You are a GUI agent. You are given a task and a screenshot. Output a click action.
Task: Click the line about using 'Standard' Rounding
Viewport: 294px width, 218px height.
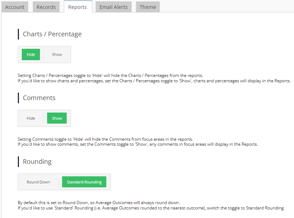[151, 208]
